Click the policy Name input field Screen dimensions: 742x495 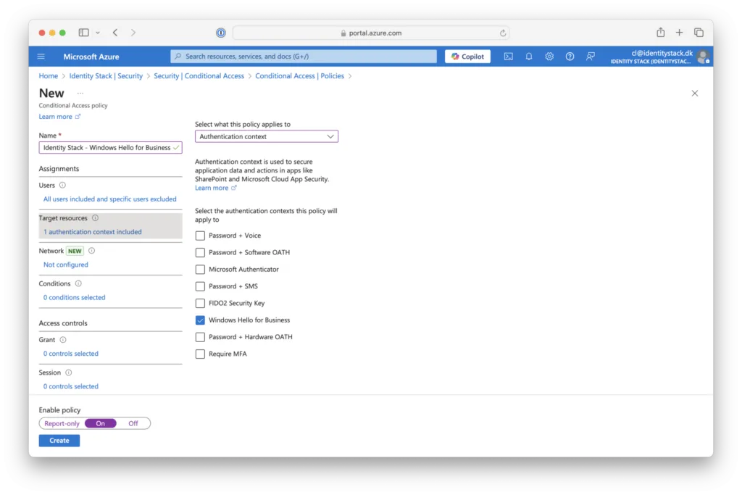tap(110, 148)
